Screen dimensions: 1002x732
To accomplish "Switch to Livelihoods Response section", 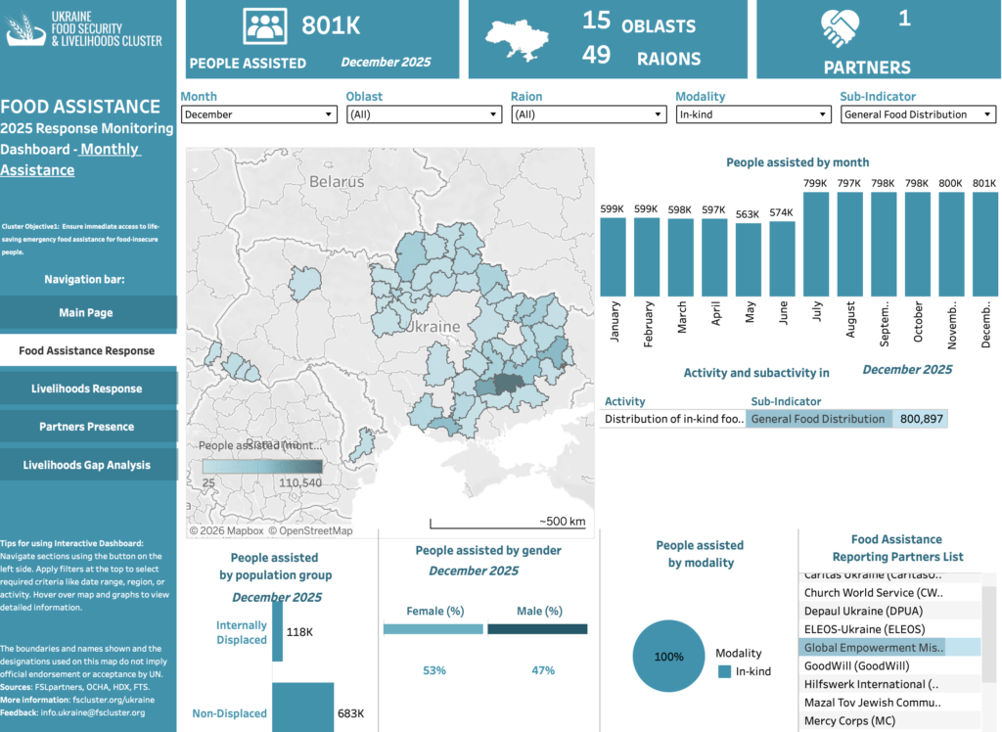I will (88, 389).
